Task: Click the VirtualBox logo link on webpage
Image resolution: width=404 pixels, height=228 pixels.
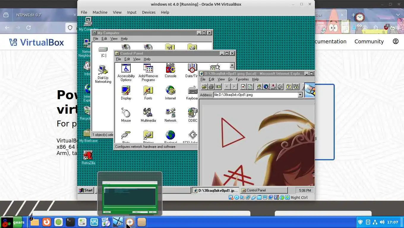Action: pyautogui.click(x=36, y=42)
